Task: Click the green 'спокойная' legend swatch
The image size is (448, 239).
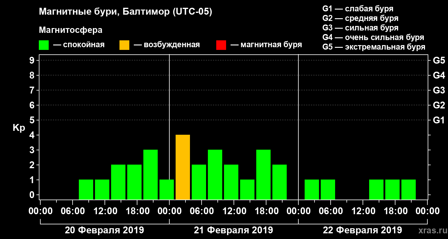Action: click(44, 45)
